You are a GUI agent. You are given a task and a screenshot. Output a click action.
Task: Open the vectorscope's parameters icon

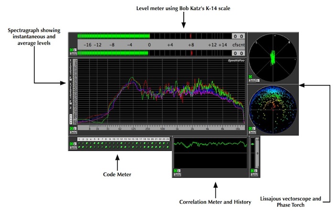point(258,81)
